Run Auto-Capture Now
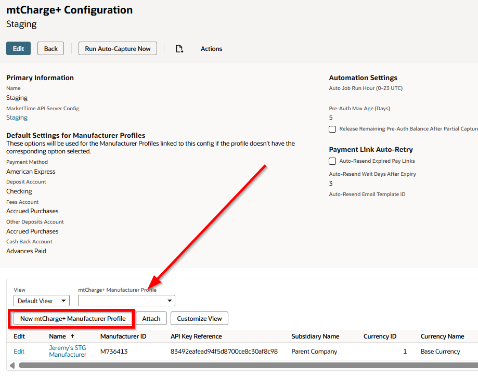The width and height of the screenshot is (478, 377). tap(118, 48)
